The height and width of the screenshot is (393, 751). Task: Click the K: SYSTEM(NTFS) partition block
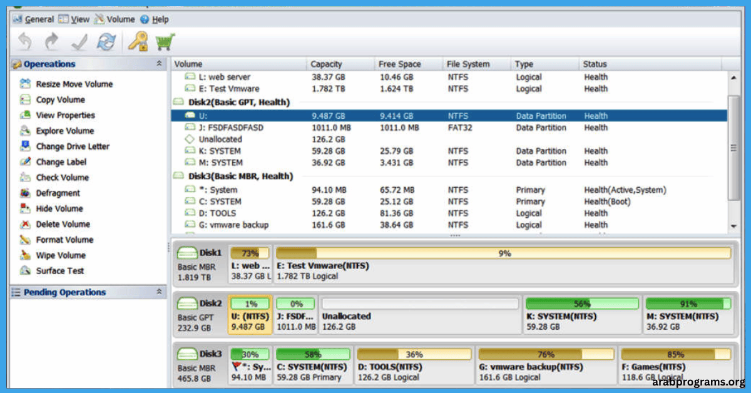[x=582, y=314]
